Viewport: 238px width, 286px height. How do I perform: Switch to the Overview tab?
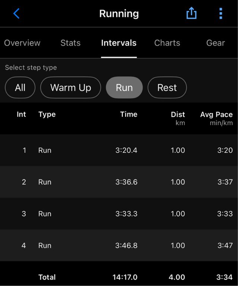22,43
